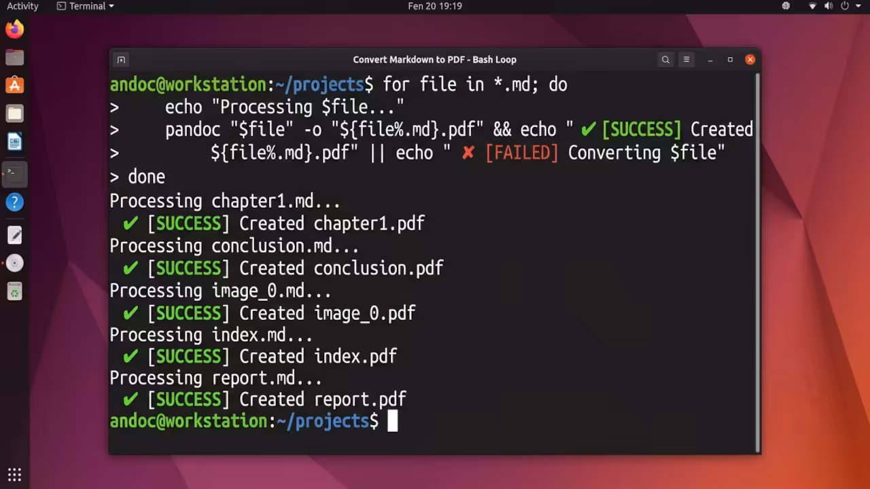The image size is (870, 489).
Task: Click the bottom 'andoc@workstation' prompt
Action: click(188, 421)
